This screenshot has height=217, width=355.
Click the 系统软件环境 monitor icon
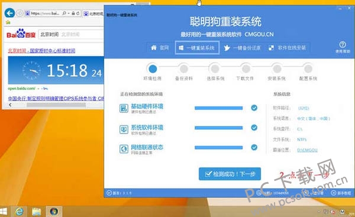coord(124,129)
